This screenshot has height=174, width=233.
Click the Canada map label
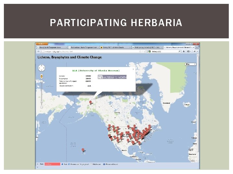click(117, 112)
